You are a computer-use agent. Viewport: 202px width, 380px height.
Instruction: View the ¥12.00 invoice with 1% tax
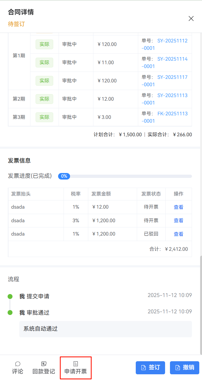tap(178, 207)
